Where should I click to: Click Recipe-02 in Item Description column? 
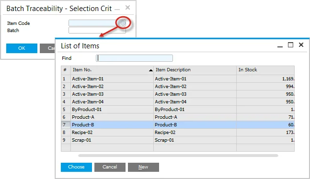(x=195, y=133)
